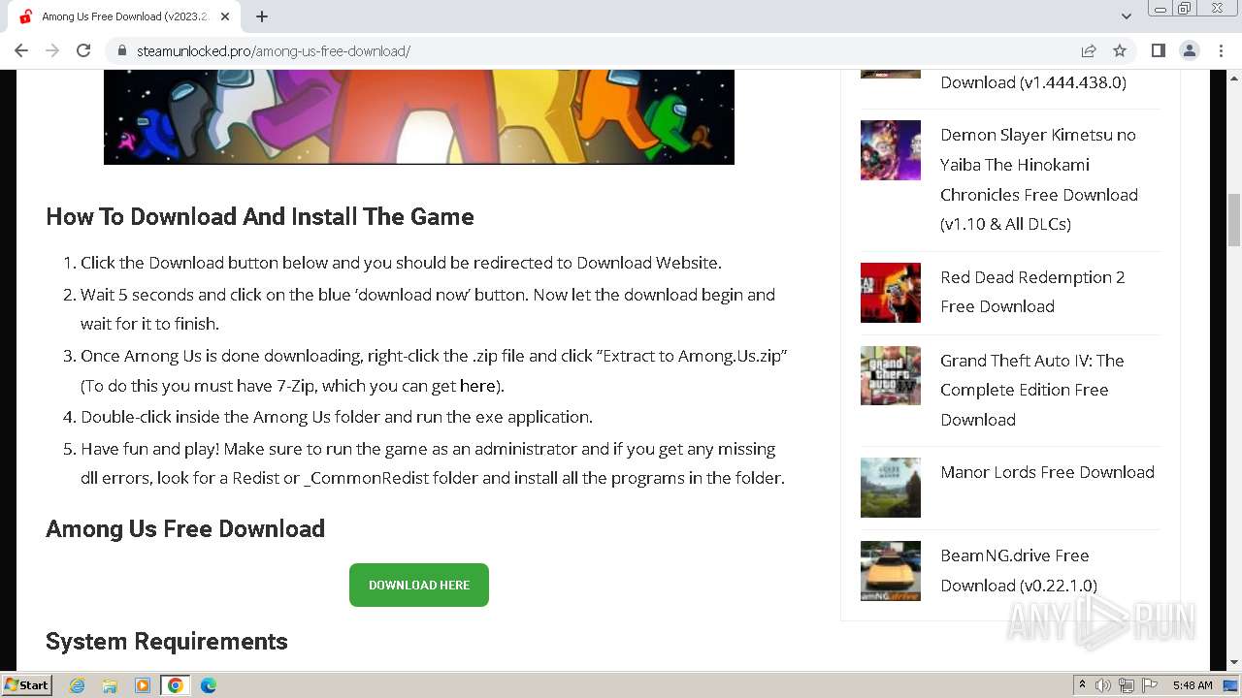
Task: Open Microsoft Edge from taskbar
Action: pos(209,685)
